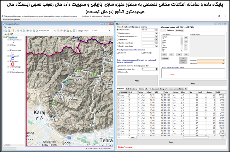Click the blue Hozeh30 layer symbol swatch
The width and height of the screenshot is (230, 152).
click(13, 59)
